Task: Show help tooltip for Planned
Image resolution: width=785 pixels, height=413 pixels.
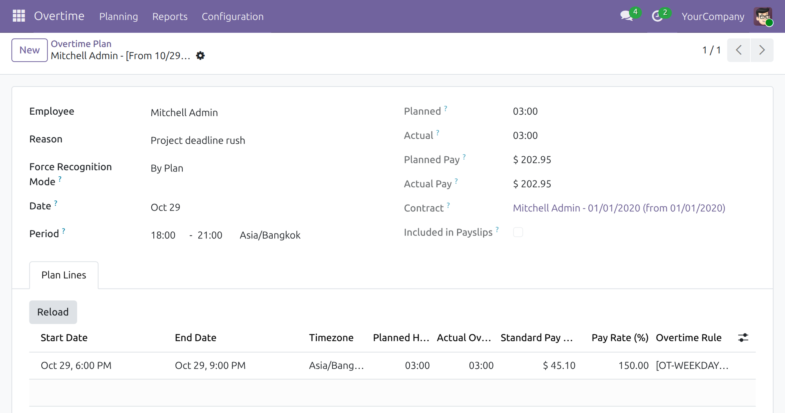Action: pos(446,109)
